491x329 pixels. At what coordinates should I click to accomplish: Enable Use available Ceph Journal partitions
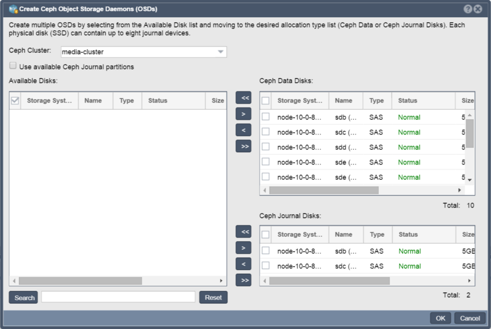click(x=13, y=66)
